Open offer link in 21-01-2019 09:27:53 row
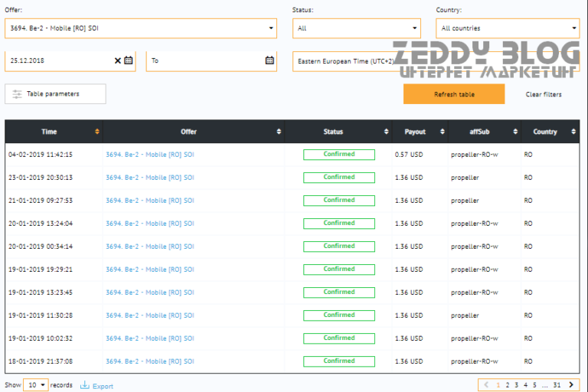The image size is (588, 392). point(150,201)
